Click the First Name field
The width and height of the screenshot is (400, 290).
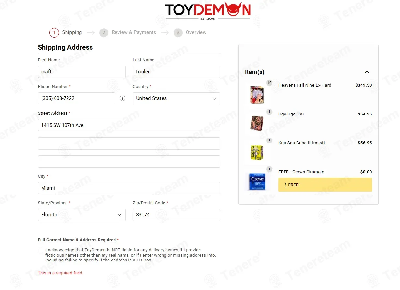click(x=81, y=72)
